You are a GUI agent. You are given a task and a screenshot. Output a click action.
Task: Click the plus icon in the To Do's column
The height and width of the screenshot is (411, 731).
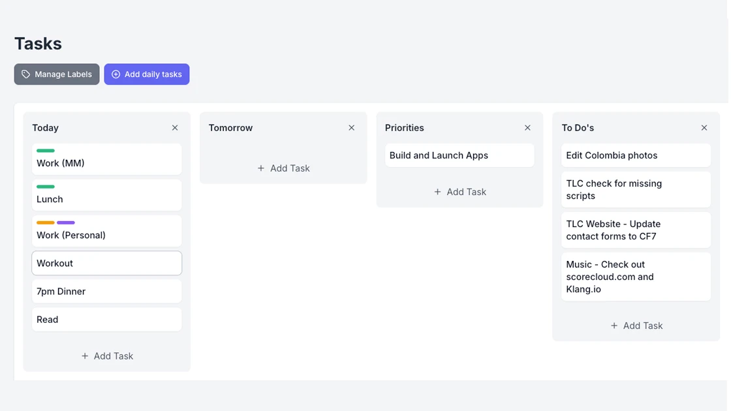click(x=614, y=326)
